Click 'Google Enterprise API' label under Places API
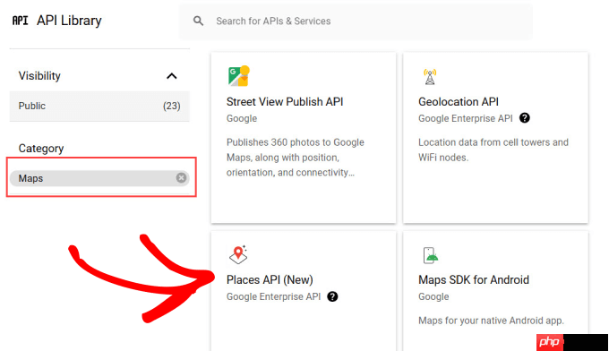The image size is (609, 351). pos(273,296)
